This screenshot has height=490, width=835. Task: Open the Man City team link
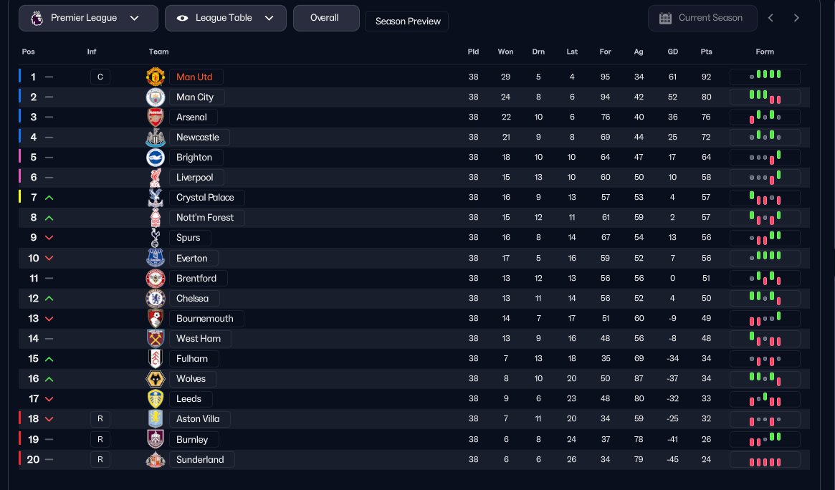195,97
